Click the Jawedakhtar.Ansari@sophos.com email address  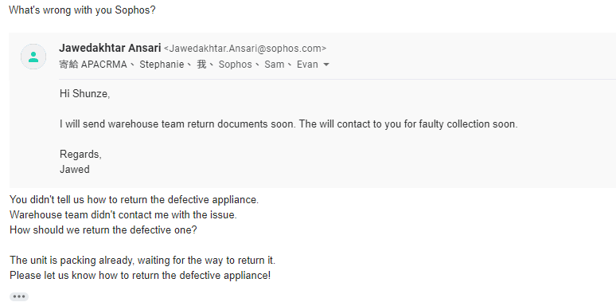245,49
